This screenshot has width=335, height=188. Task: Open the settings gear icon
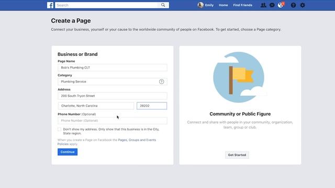pos(303,5)
